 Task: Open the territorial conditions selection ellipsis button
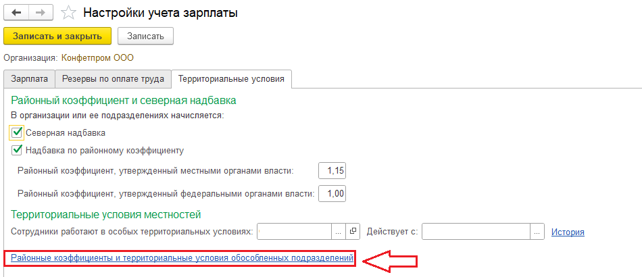[x=339, y=232]
